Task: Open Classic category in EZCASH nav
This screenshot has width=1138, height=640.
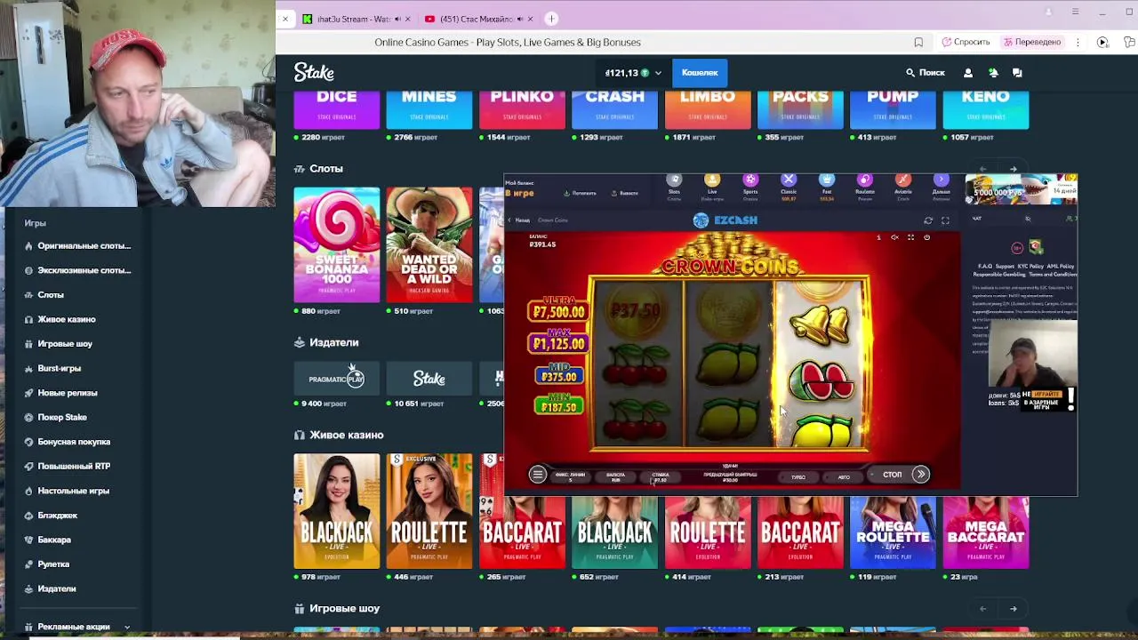Action: (x=789, y=185)
